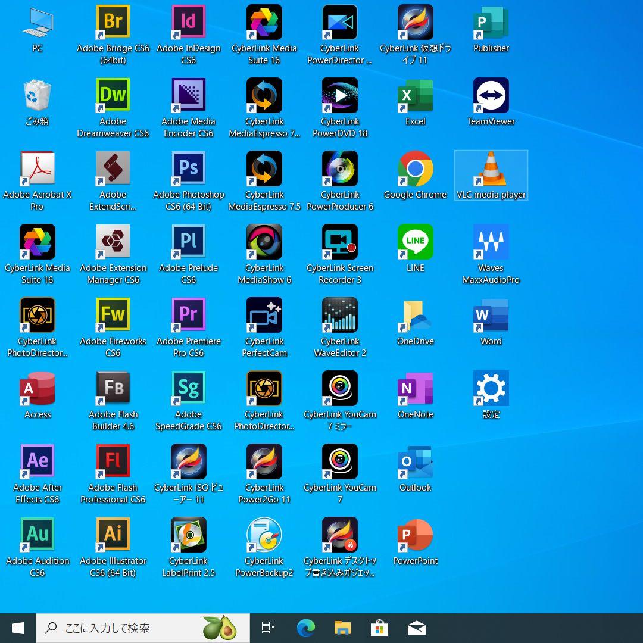
Task: Select the CyberLink Screen Recorder 3 shortcut
Action: 340,241
